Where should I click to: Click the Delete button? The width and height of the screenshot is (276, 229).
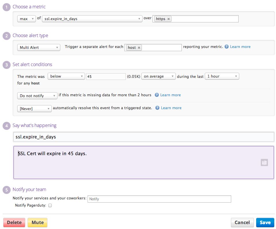coord(14,222)
